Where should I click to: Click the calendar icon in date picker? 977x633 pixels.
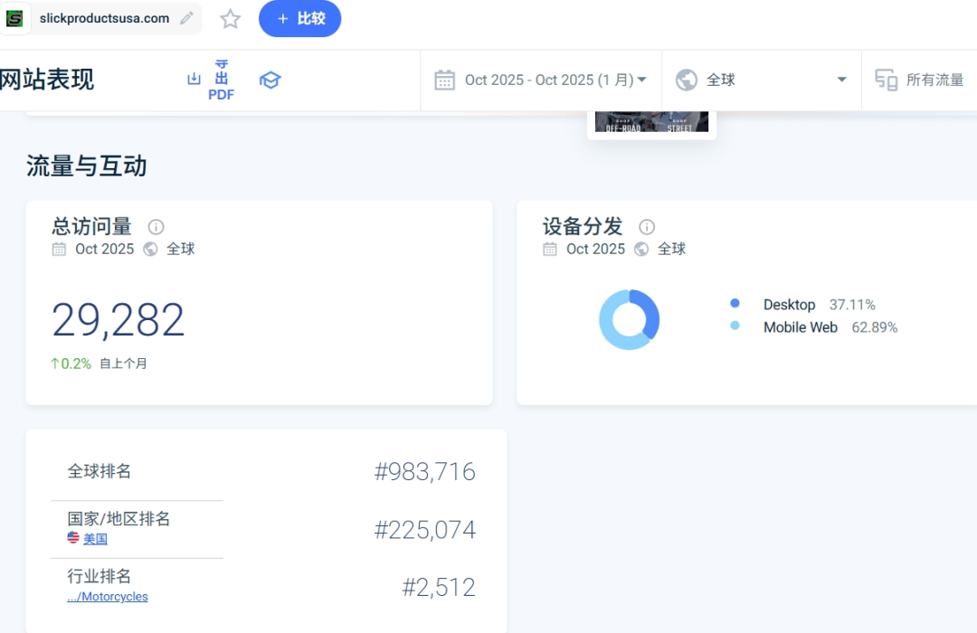point(444,80)
